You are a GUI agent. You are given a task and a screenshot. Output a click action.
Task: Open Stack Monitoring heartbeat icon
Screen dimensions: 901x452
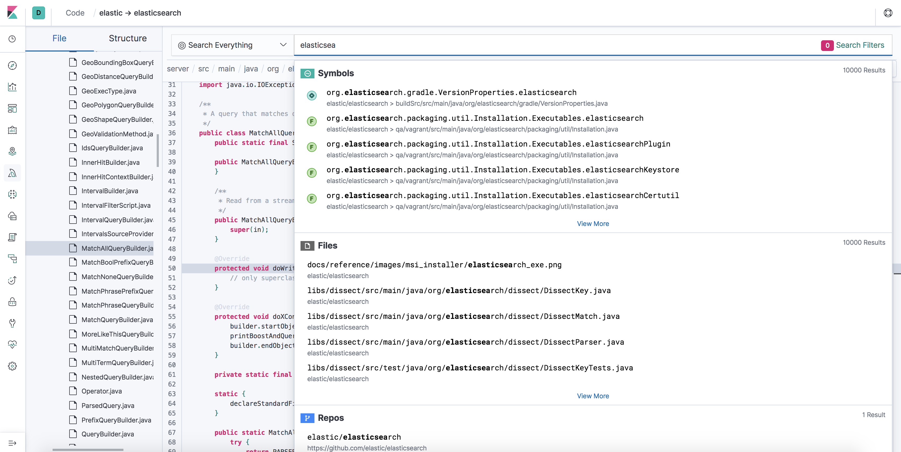(x=12, y=344)
